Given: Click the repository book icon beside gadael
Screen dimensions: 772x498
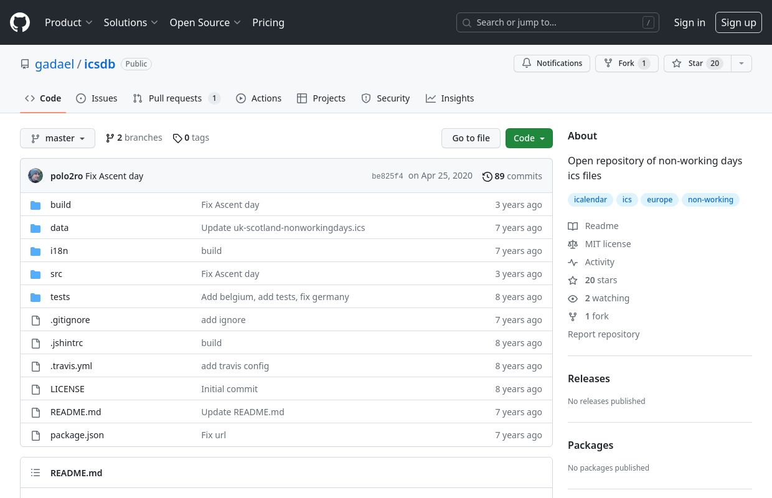Looking at the screenshot, I should coord(25,64).
